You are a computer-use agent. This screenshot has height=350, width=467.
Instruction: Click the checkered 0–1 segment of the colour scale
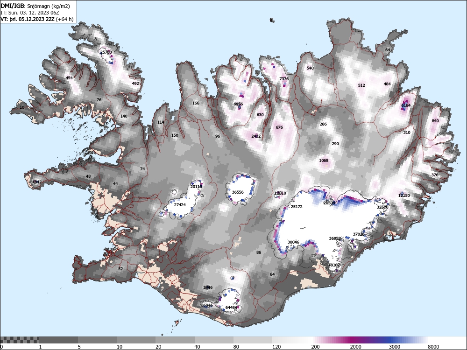(x=20, y=340)
